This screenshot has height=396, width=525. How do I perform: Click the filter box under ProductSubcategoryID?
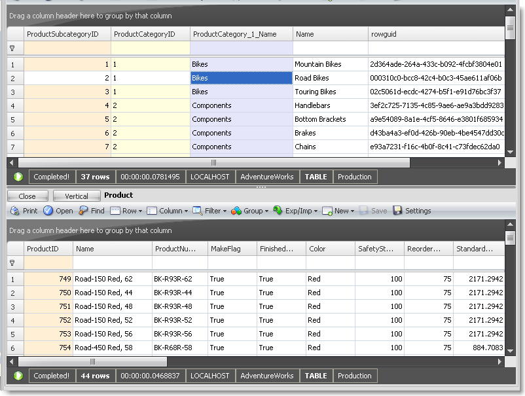click(67, 48)
